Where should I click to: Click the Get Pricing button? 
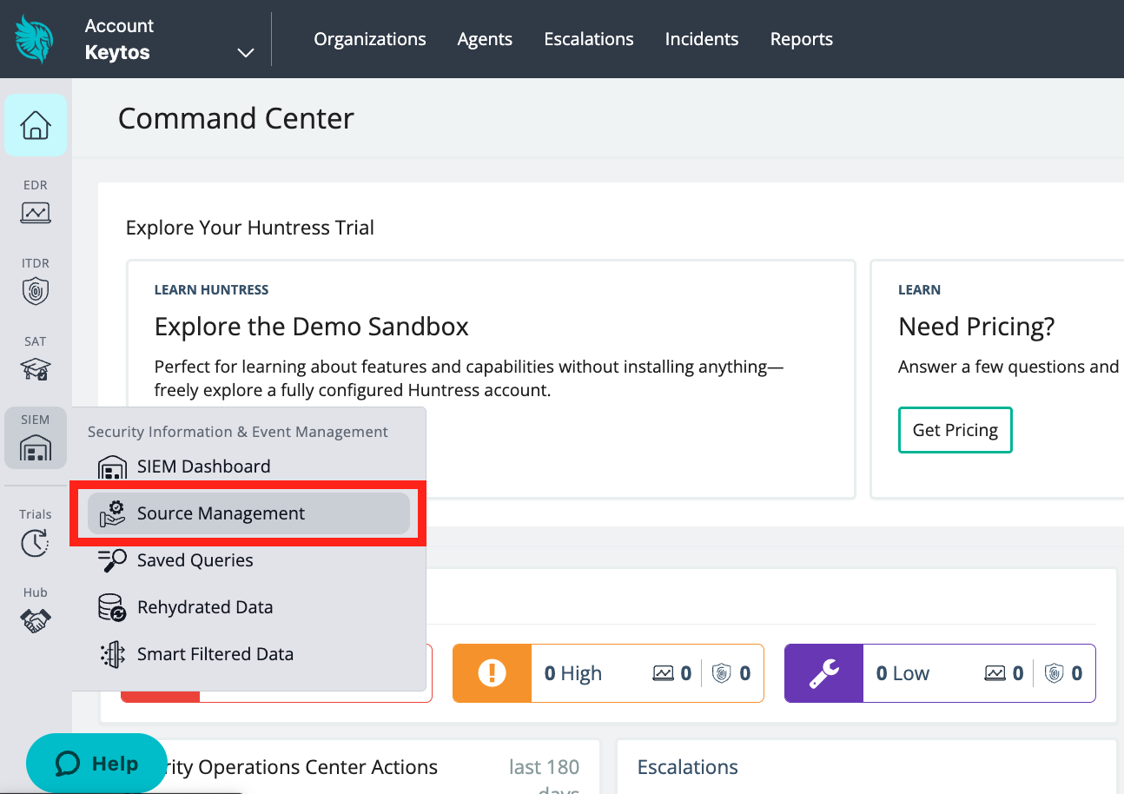(x=955, y=429)
